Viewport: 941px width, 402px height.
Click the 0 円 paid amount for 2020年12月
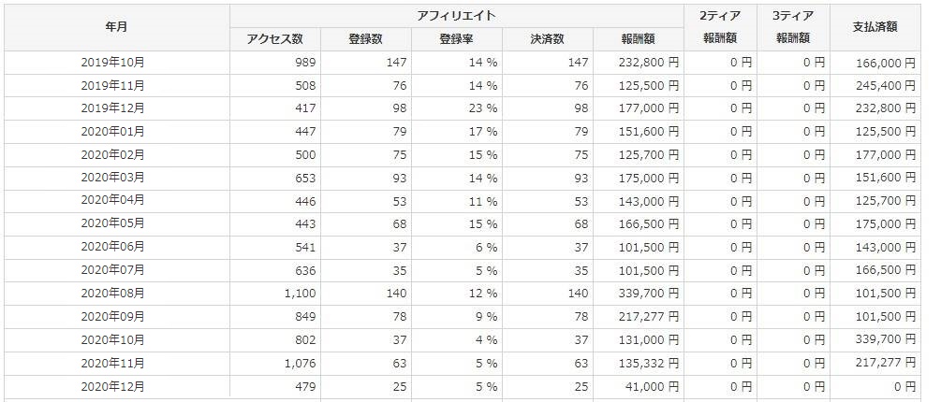point(904,386)
